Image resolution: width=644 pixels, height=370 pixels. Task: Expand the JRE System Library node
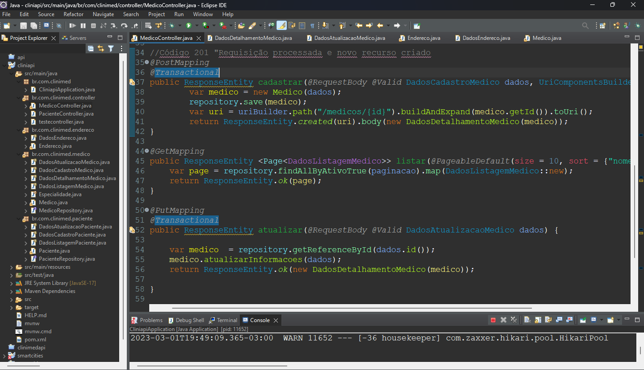click(12, 283)
